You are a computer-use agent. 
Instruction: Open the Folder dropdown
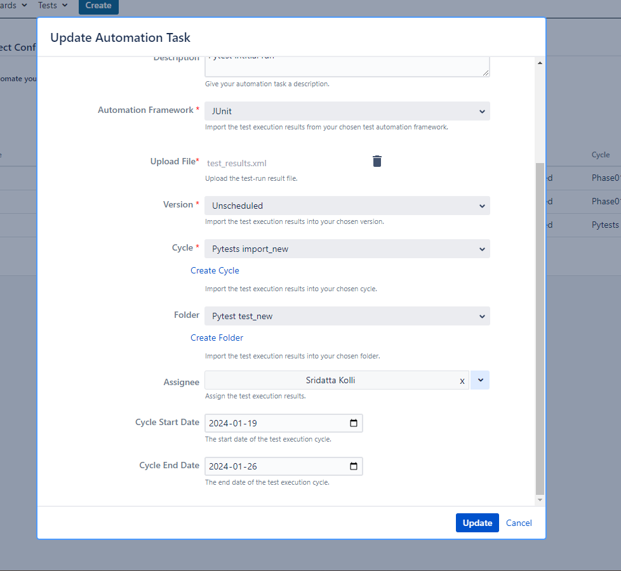pos(347,316)
